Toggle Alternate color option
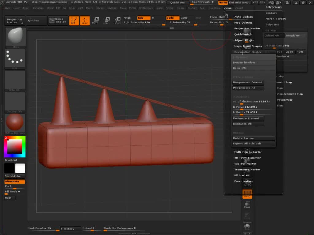 pyautogui.click(x=15, y=181)
